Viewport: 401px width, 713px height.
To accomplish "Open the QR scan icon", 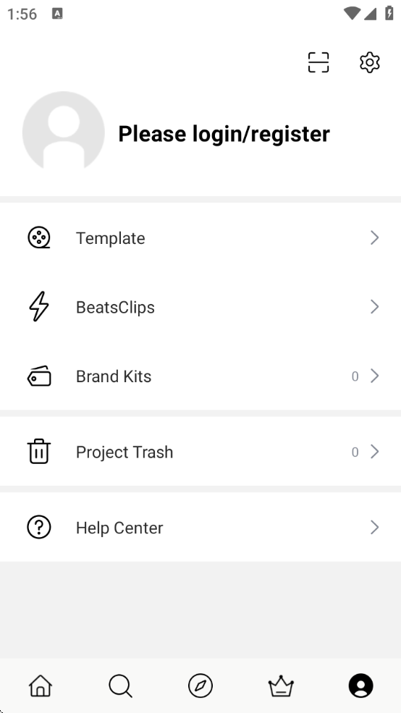I will (x=318, y=62).
